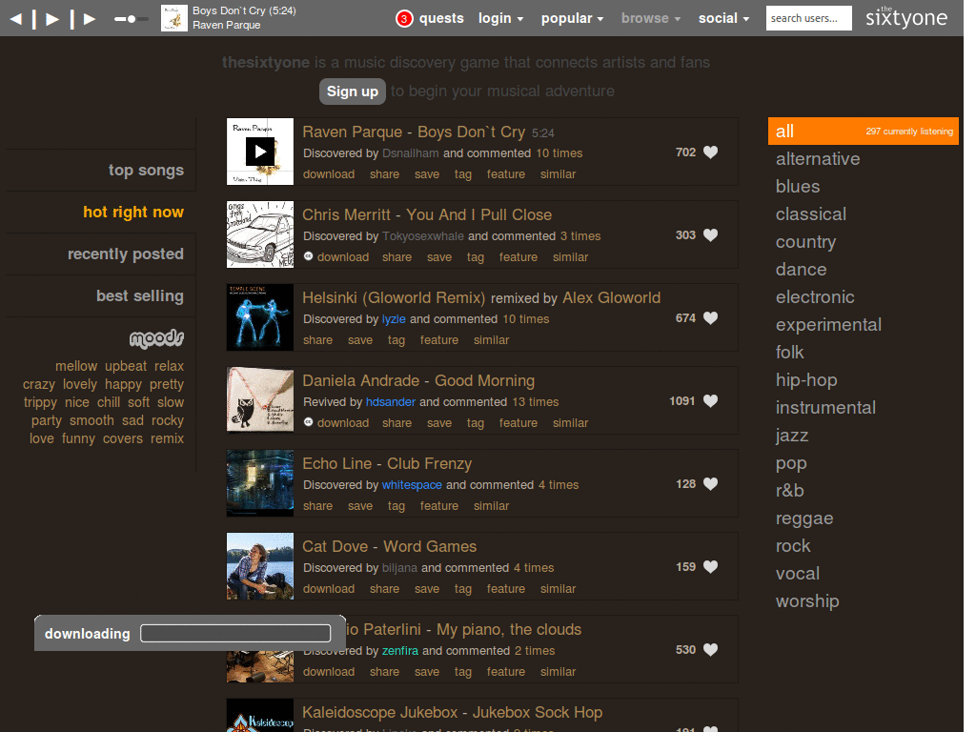
Task: Click thesixtyone logo in top right
Action: point(906,18)
